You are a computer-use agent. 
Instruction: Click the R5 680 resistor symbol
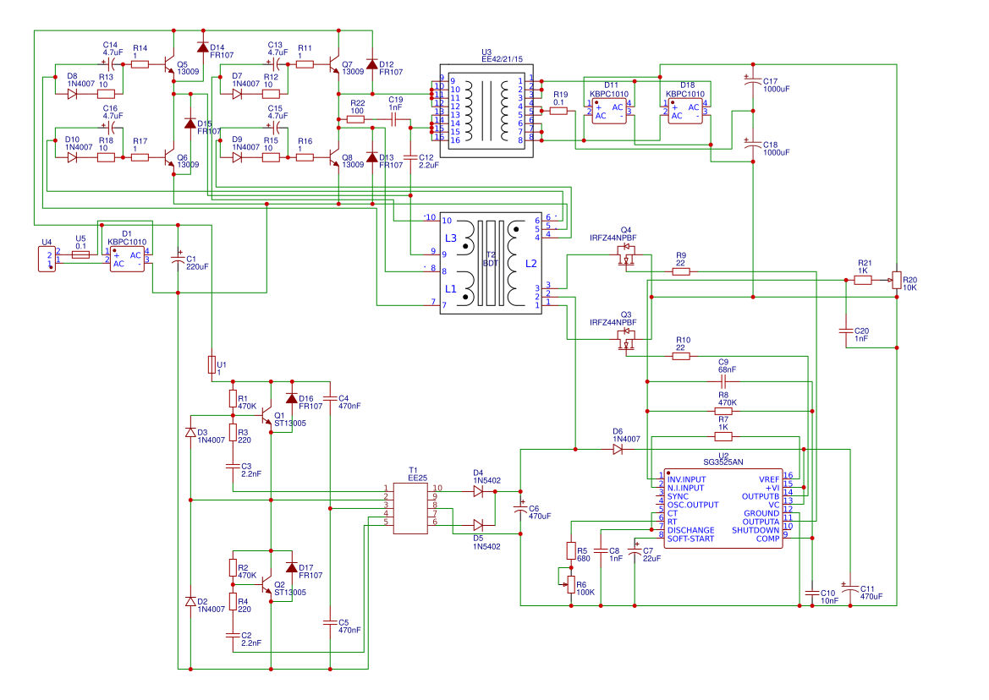(571, 550)
